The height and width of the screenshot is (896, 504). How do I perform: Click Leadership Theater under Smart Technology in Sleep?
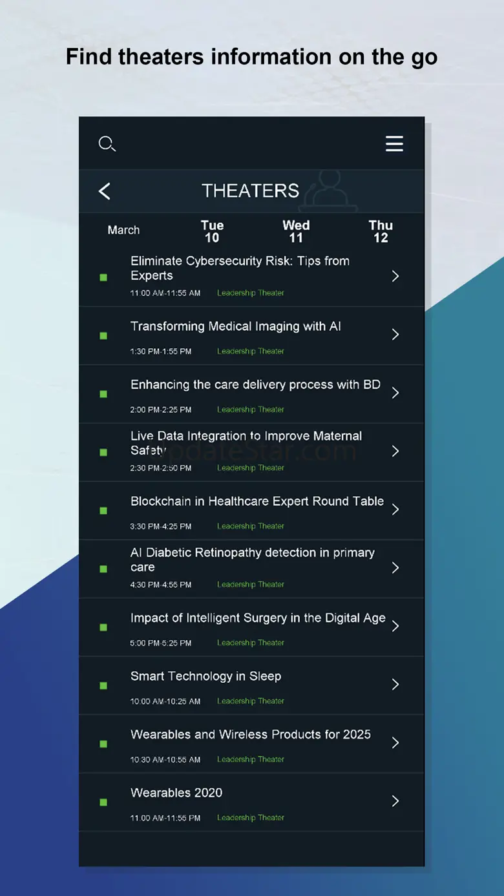click(251, 701)
